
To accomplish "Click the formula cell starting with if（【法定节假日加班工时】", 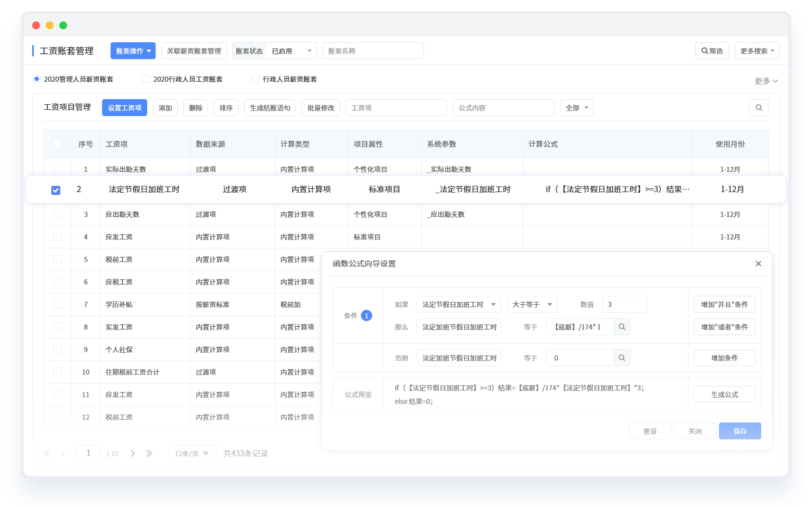I will (617, 189).
